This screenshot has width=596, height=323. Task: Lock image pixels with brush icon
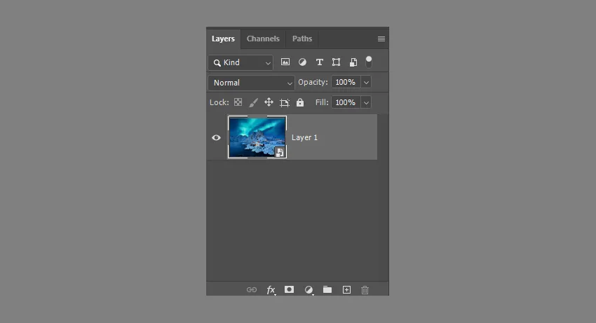[x=254, y=102]
